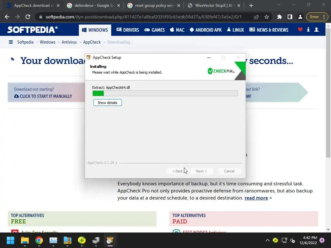Close the WiseVector StopX tab
This screenshot has height=248, width=331.
pyautogui.click(x=239, y=5)
